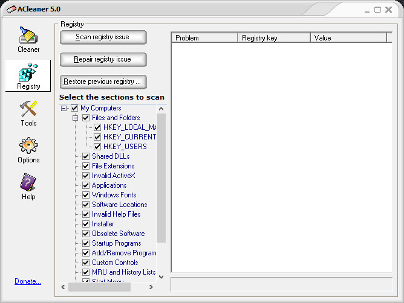
Task: Click the Registry key column header
Action: point(274,38)
